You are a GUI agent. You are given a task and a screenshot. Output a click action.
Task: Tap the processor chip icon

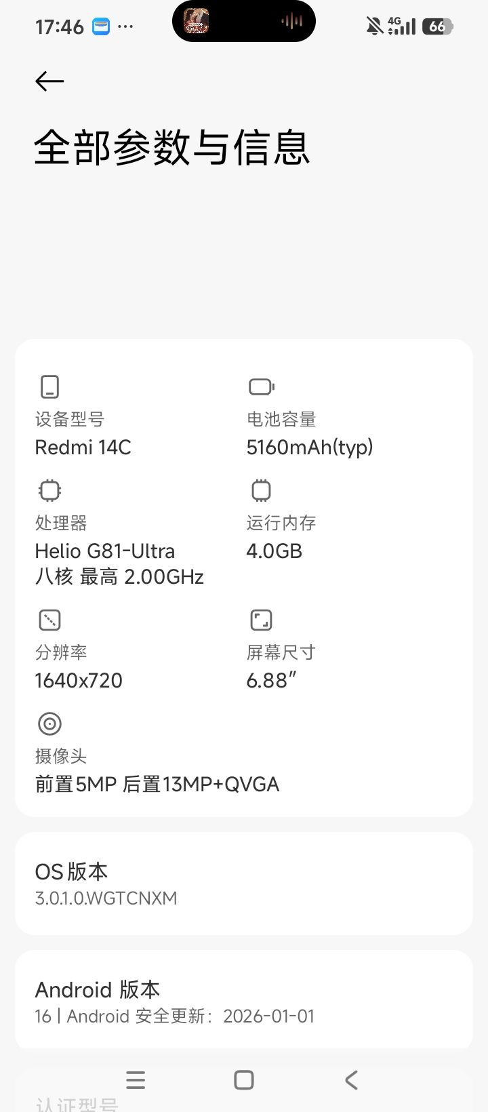(49, 490)
